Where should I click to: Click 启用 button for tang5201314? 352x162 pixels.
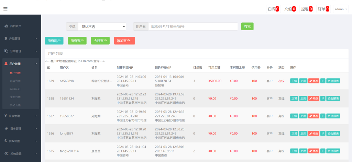tap(303, 151)
